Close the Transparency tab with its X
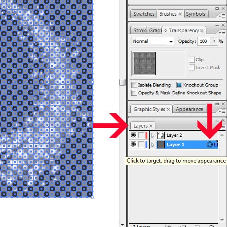Image resolution: width=227 pixels, height=227 pixels. point(202,31)
